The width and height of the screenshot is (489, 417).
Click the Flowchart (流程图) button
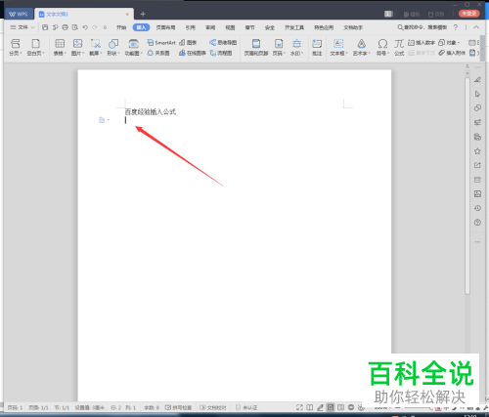[221, 53]
